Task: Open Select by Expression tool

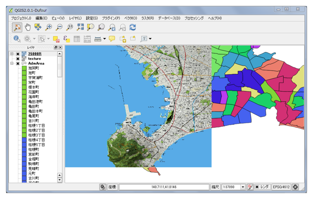Action: (67, 39)
